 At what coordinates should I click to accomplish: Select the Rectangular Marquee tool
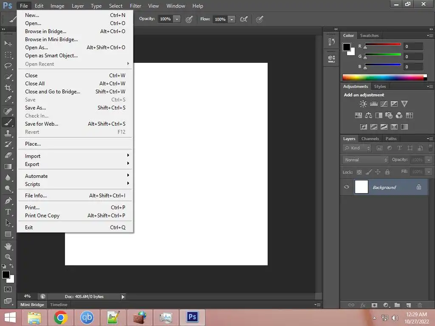tap(8, 55)
